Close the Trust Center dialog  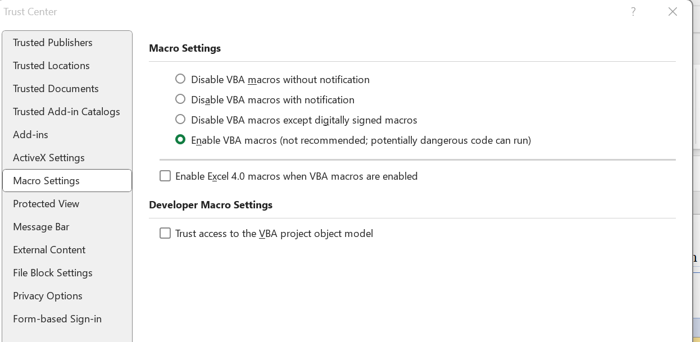coord(672,12)
